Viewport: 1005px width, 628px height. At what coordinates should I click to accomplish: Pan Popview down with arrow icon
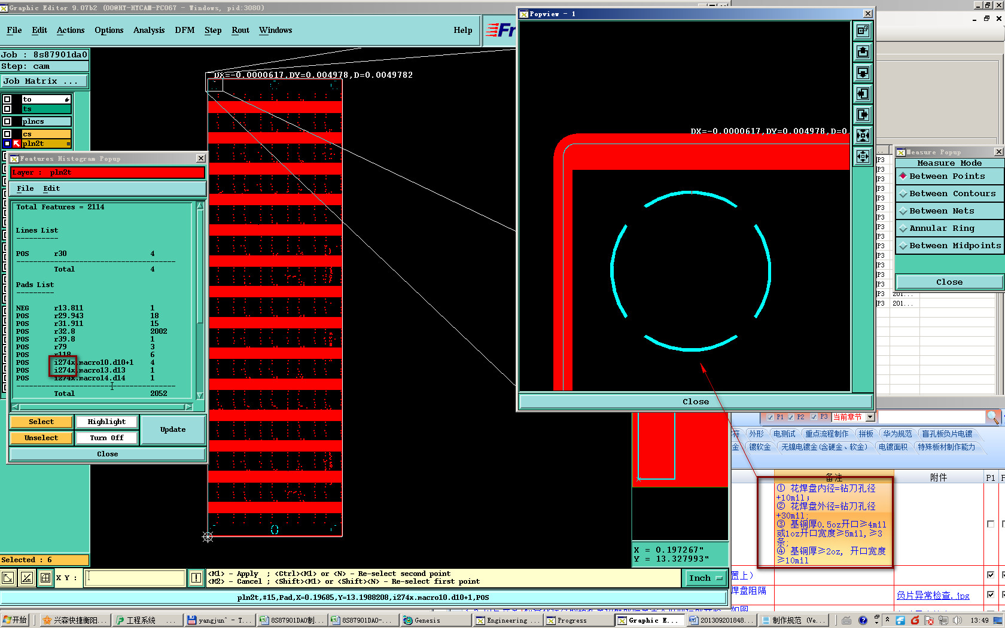pyautogui.click(x=863, y=72)
